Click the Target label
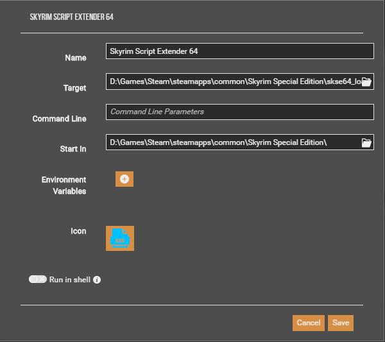385x342 pixels. tap(74, 88)
